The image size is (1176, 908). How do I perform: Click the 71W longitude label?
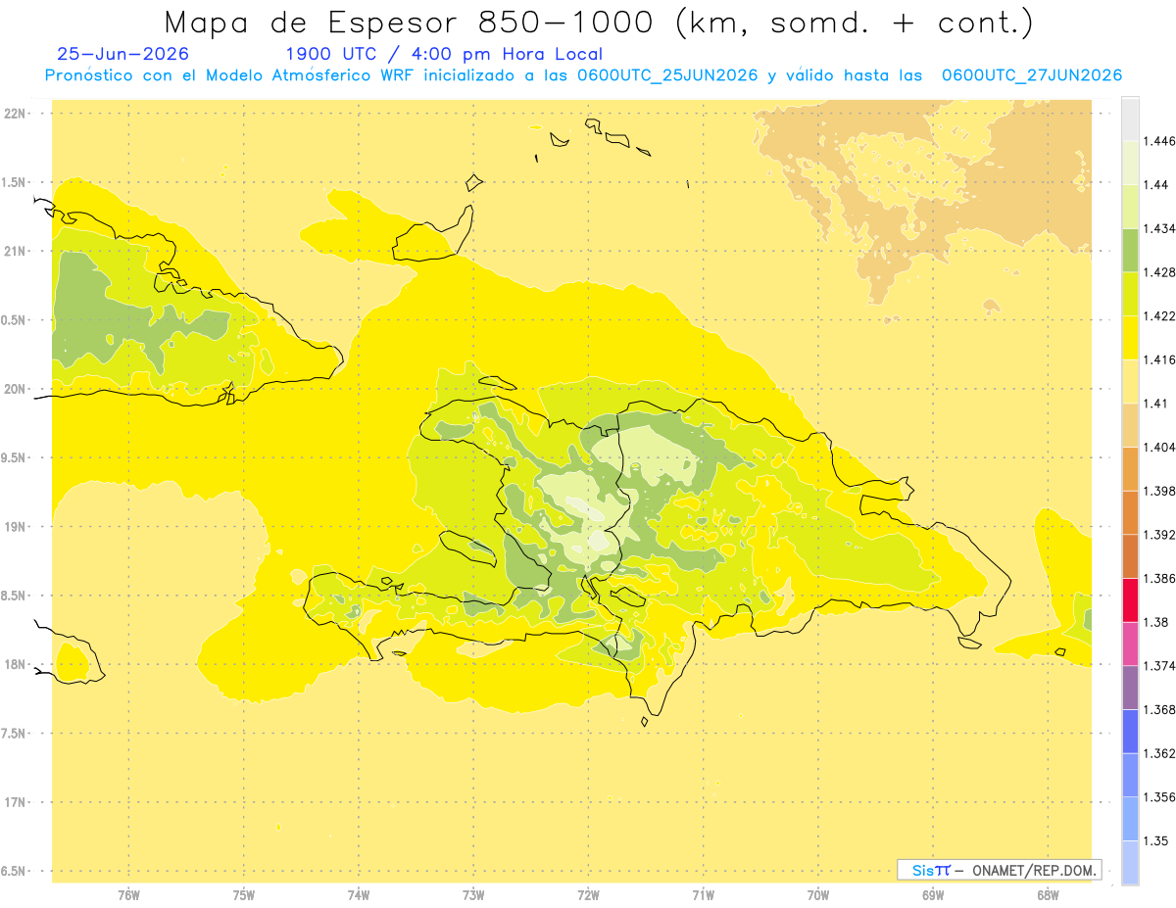tap(703, 895)
